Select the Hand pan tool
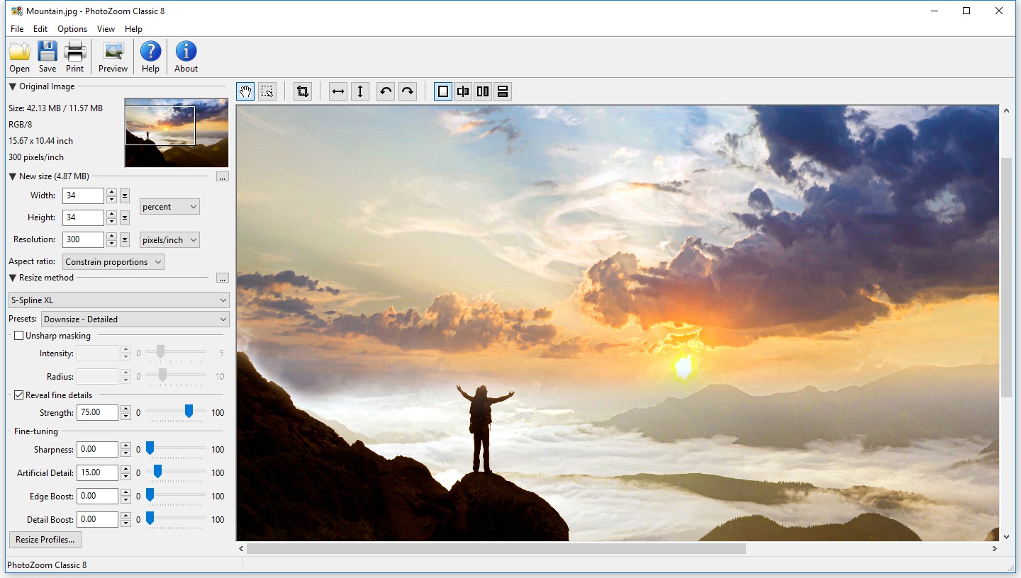This screenshot has width=1021, height=578. pyautogui.click(x=245, y=91)
